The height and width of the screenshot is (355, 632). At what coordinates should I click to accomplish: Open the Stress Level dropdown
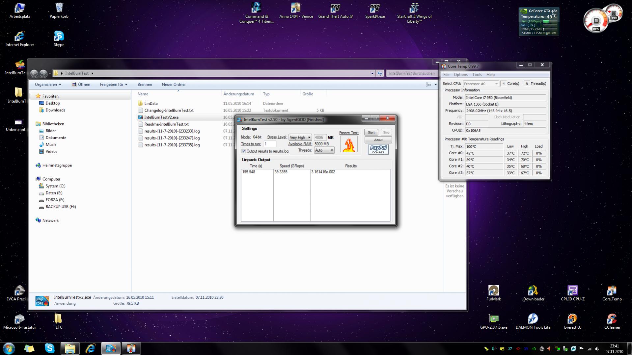point(300,137)
